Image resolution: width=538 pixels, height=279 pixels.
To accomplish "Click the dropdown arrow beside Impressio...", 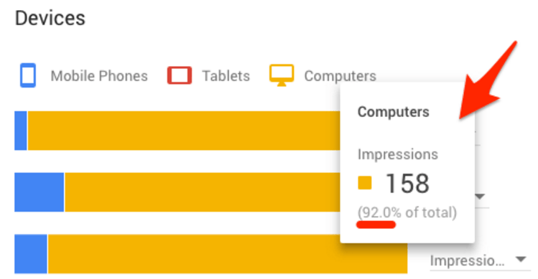I will click(x=521, y=260).
